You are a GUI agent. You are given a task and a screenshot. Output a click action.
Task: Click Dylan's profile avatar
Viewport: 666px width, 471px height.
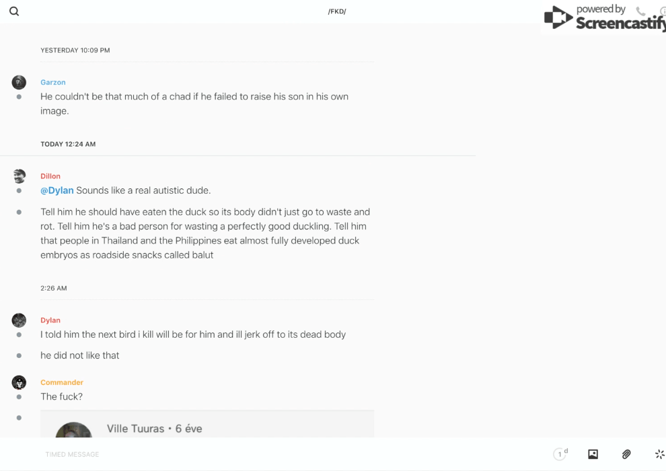[19, 320]
